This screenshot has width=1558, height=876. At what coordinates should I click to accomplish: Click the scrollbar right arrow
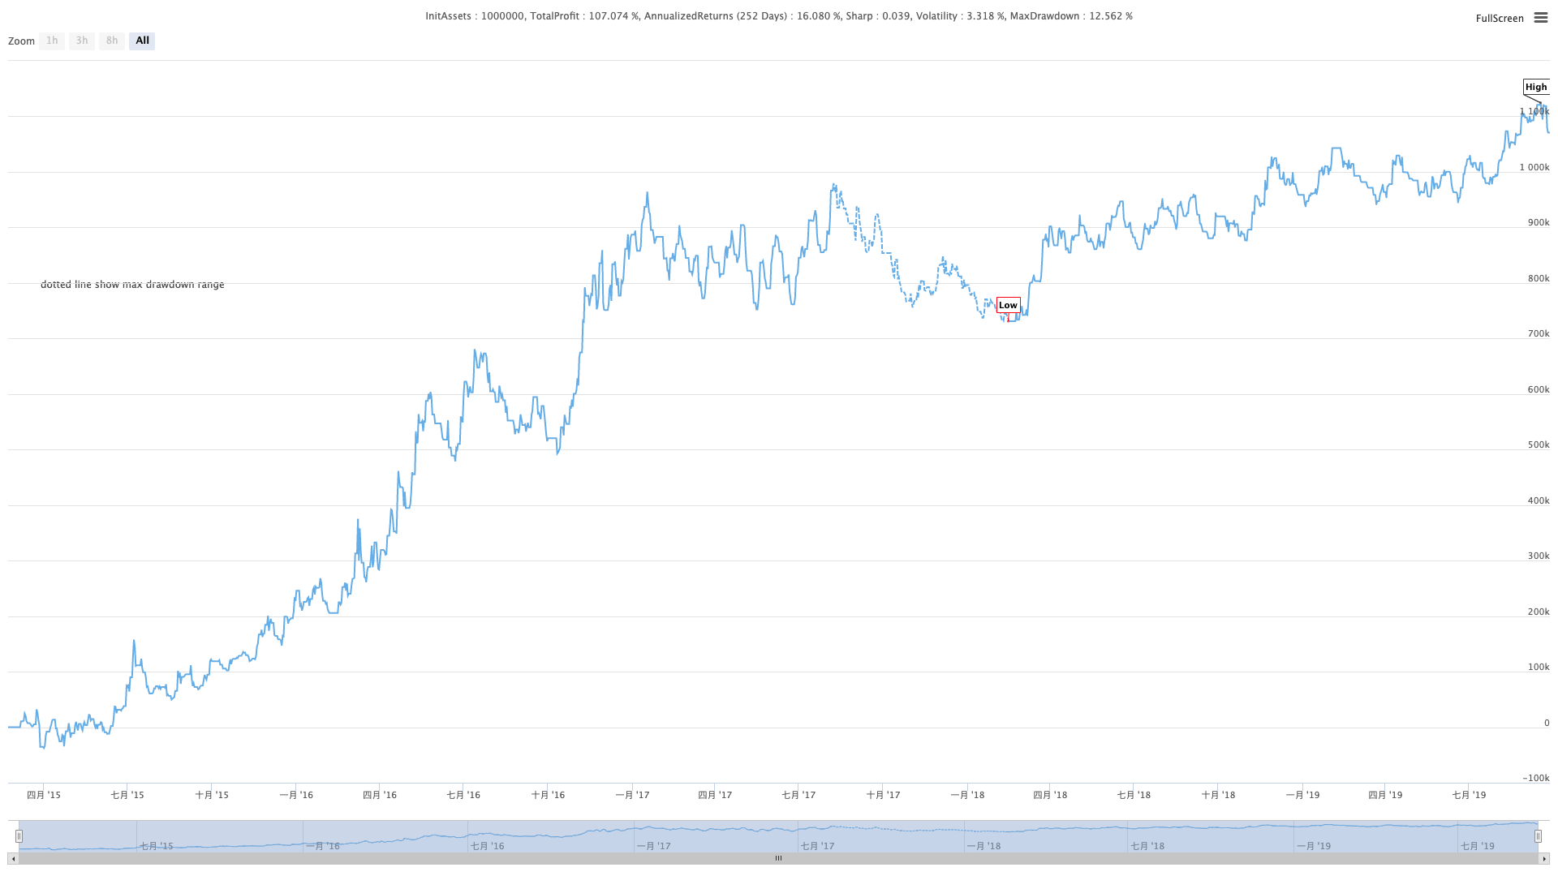[x=1544, y=858]
